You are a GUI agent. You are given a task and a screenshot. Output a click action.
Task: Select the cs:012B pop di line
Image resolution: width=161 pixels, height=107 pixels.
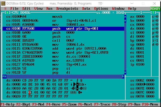point(63,72)
